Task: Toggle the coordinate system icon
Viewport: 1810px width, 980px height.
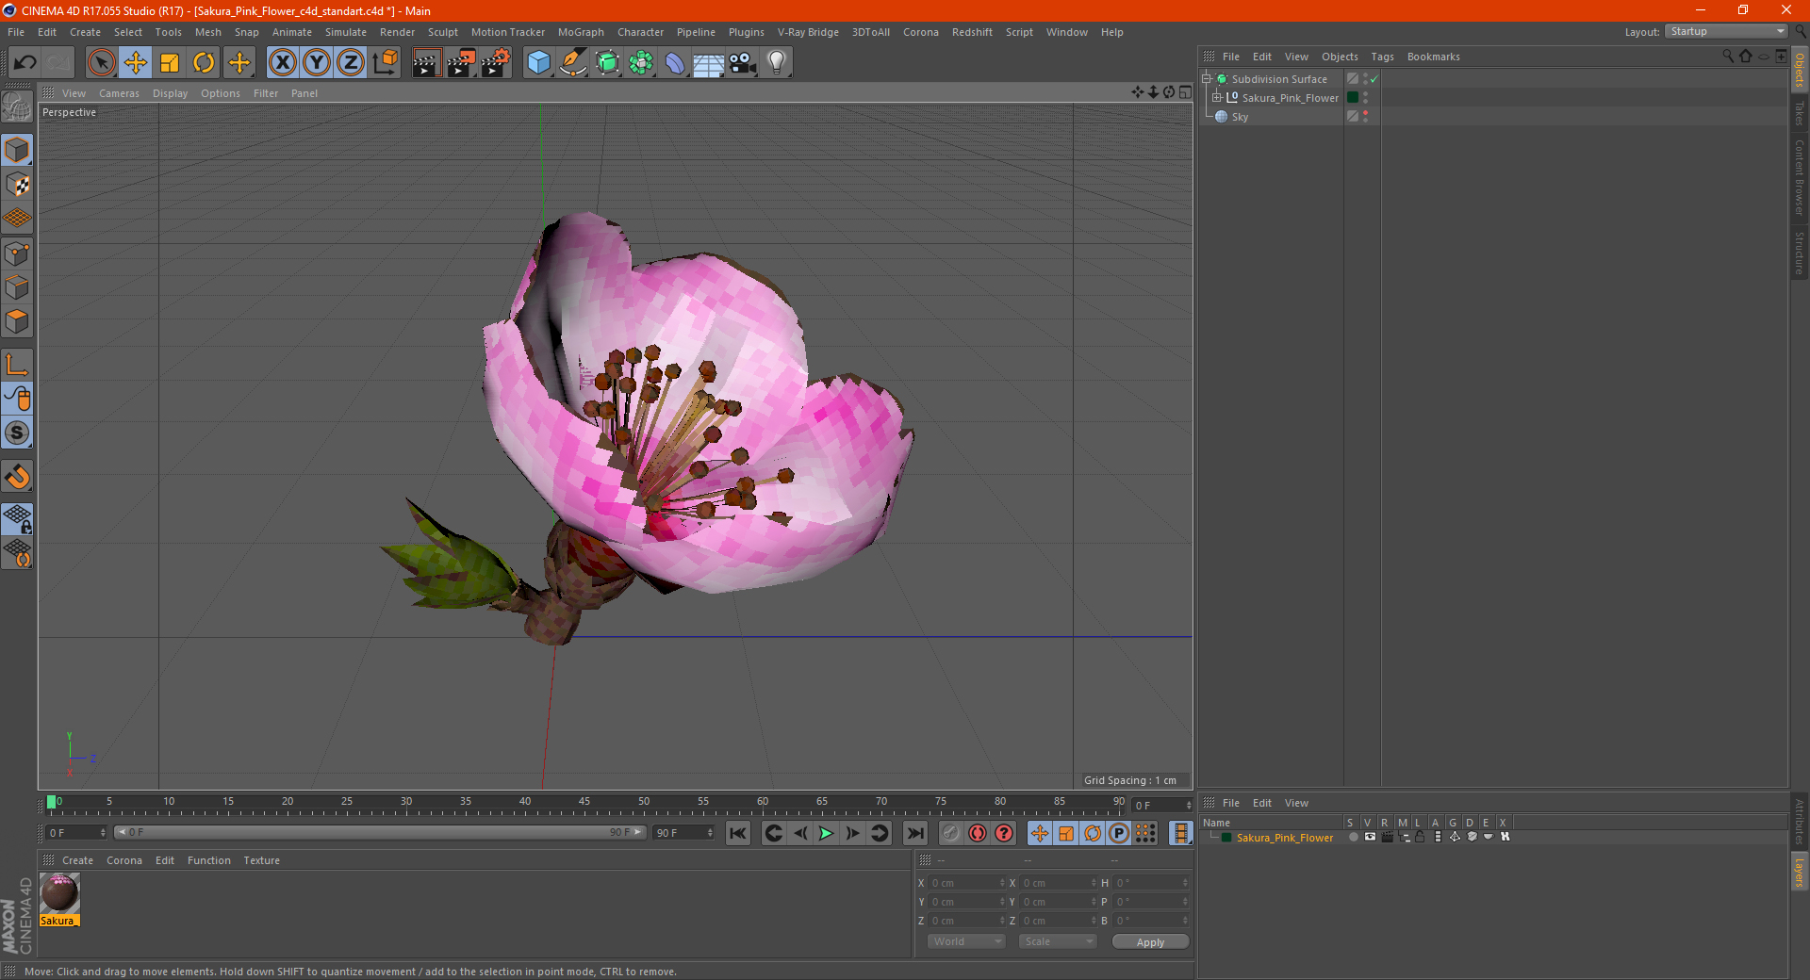Action: pyautogui.click(x=386, y=63)
